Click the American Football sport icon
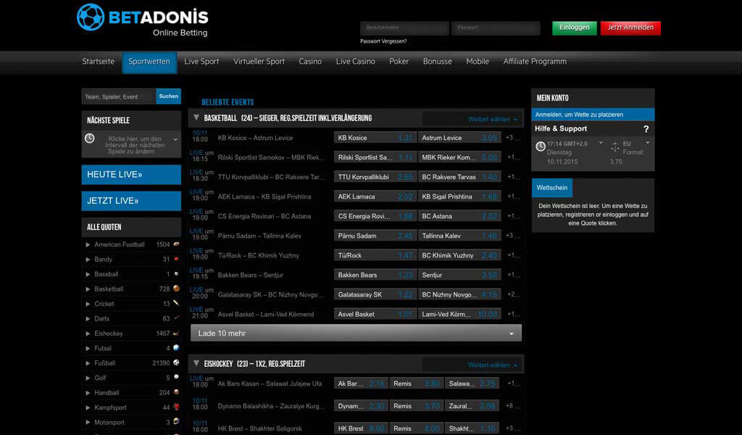The width and height of the screenshot is (742, 435). 176,244
